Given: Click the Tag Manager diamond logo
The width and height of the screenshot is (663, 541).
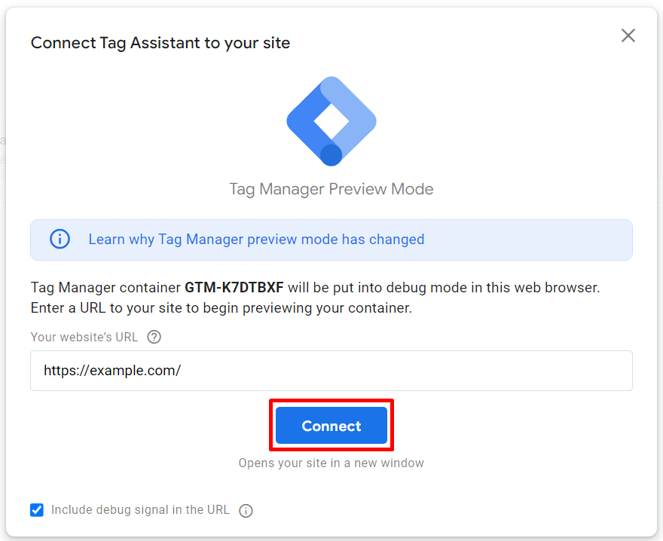Looking at the screenshot, I should [331, 121].
